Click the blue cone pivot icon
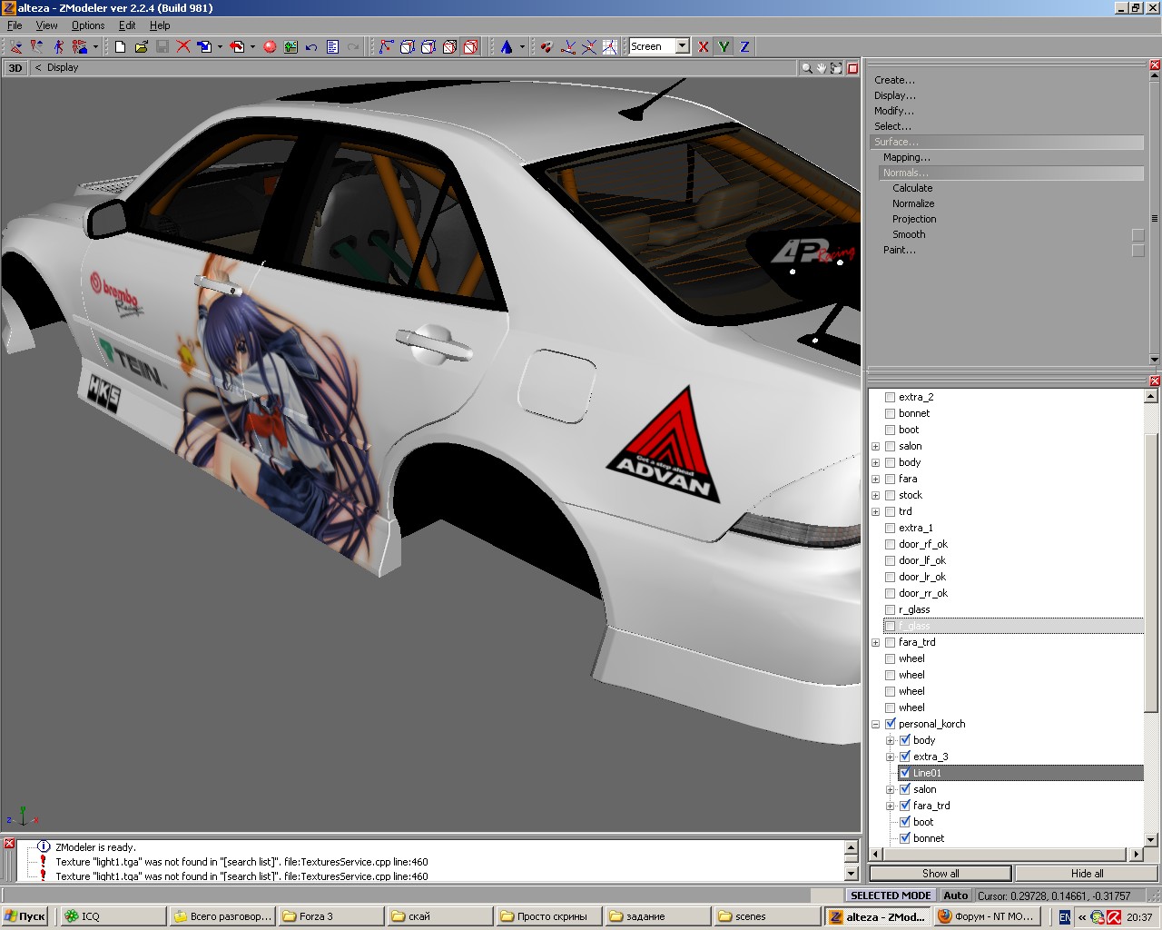This screenshot has width=1162, height=930. pos(507,46)
